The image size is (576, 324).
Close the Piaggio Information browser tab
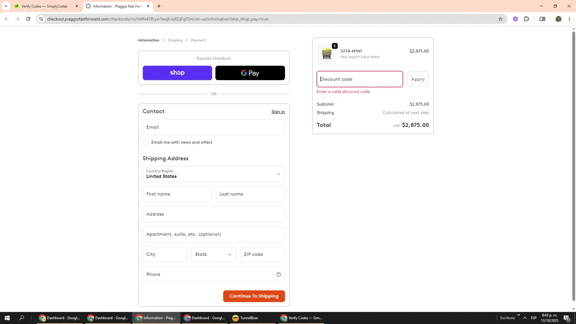(148, 6)
